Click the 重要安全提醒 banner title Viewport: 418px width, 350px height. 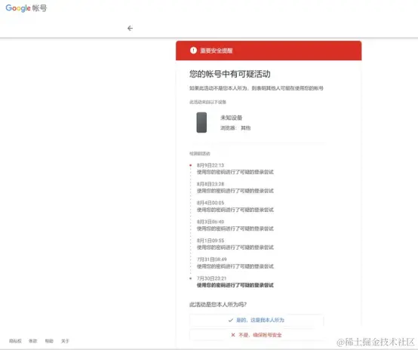(217, 51)
